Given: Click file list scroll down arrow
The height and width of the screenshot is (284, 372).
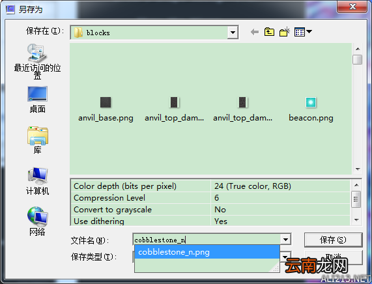Looking at the screenshot, I should pyautogui.click(x=358, y=169).
